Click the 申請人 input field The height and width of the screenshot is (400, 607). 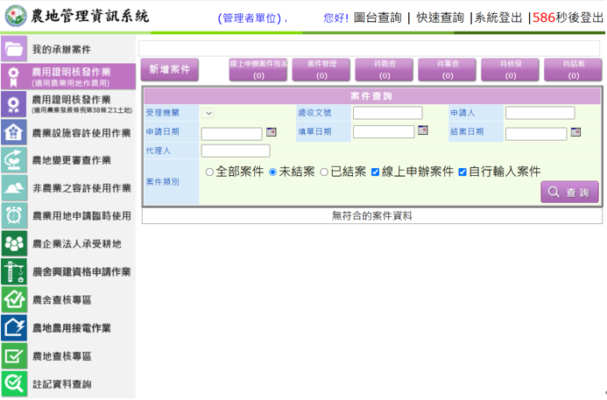point(540,113)
